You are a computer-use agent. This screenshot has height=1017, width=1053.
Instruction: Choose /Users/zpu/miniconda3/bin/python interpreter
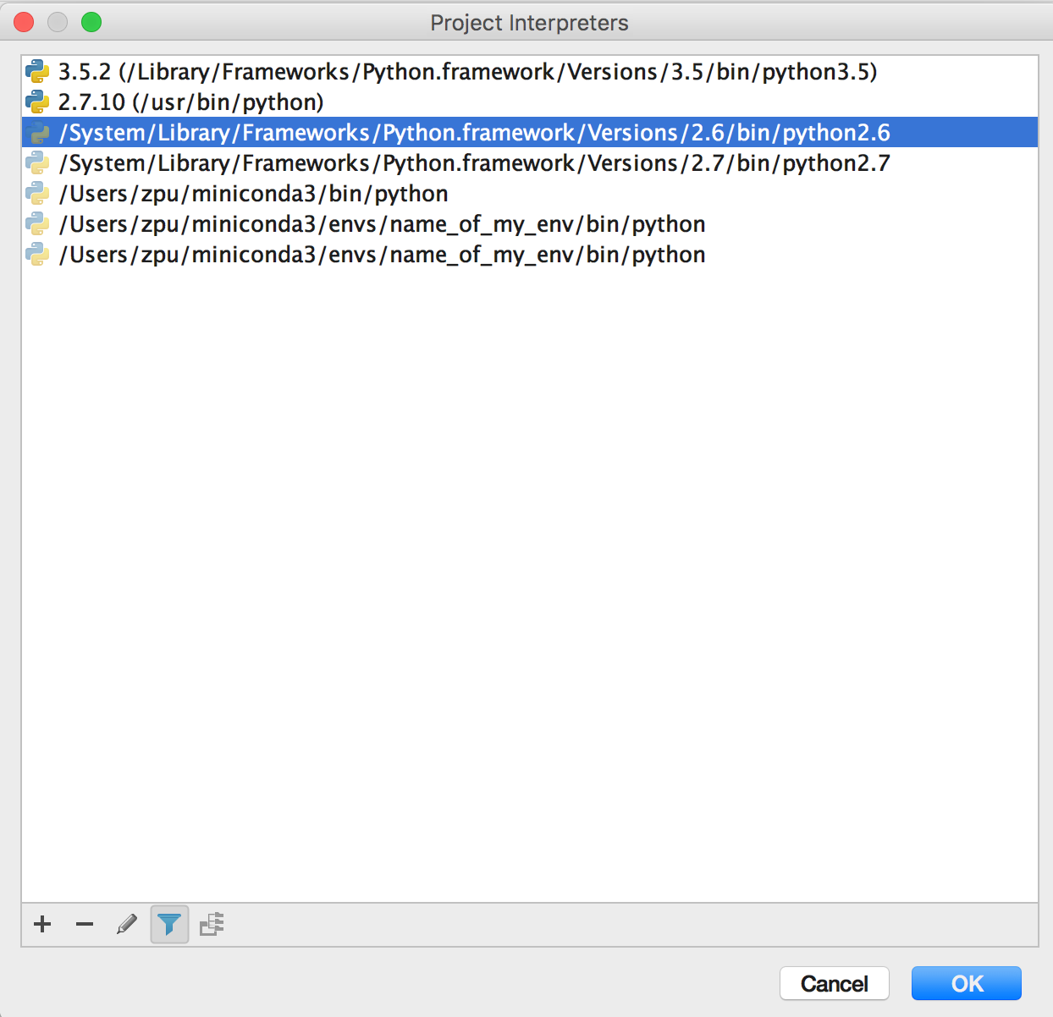pos(530,193)
